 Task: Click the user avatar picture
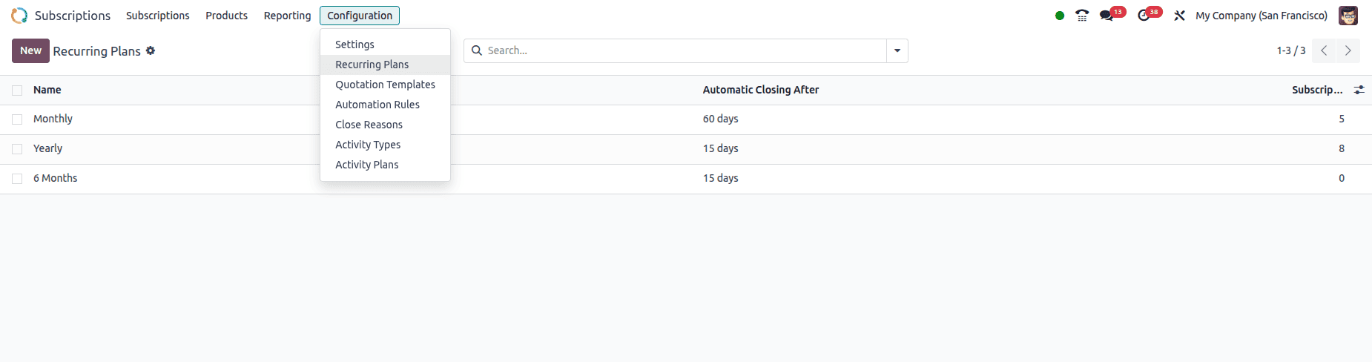(x=1348, y=16)
